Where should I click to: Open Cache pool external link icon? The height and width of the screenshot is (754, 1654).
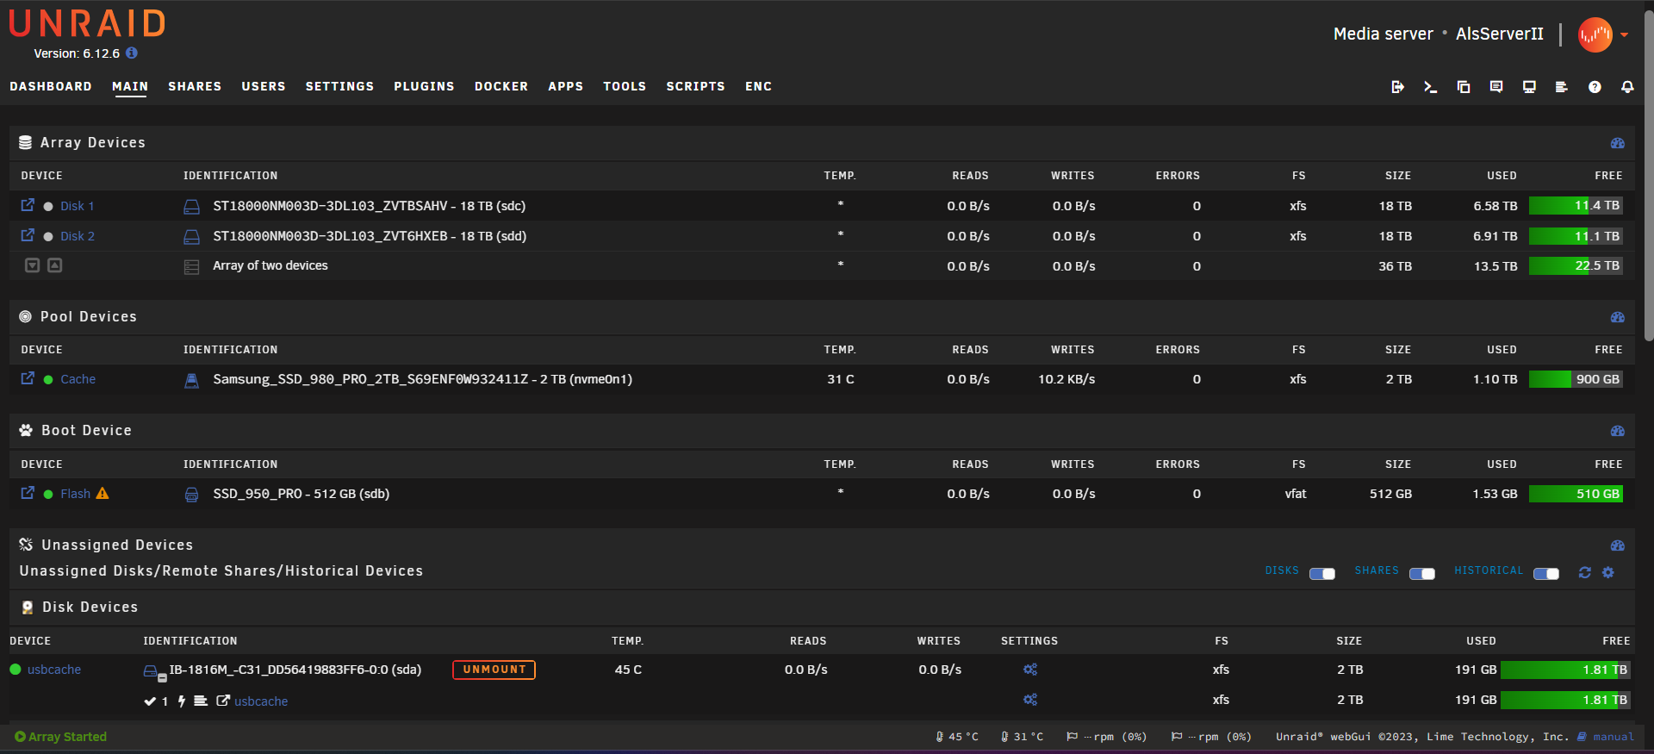[28, 378]
